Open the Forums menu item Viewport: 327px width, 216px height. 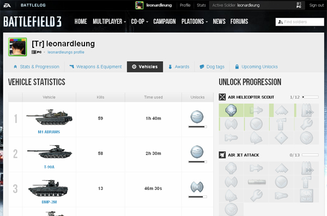click(x=239, y=21)
